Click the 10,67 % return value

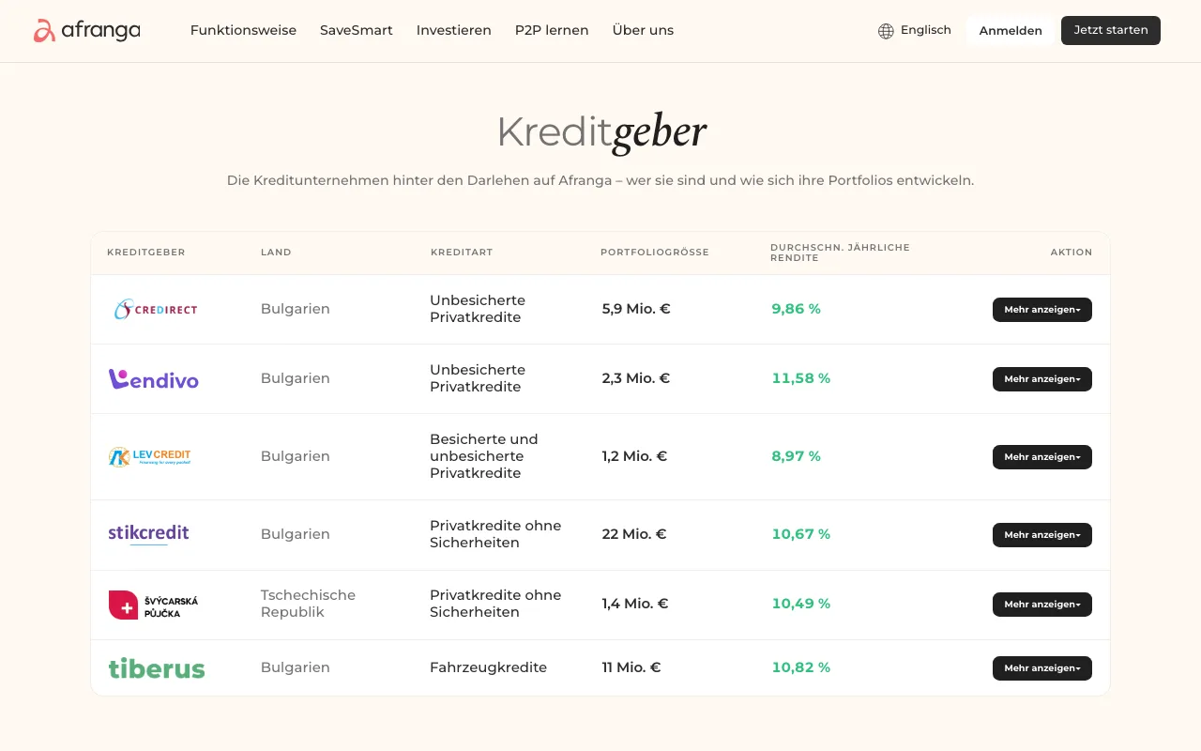click(801, 534)
